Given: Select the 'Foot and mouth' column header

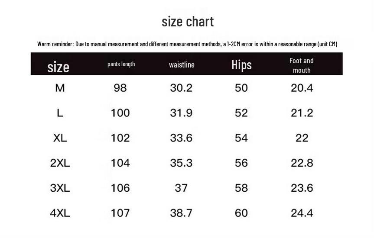Looking at the screenshot, I should coord(302,65).
